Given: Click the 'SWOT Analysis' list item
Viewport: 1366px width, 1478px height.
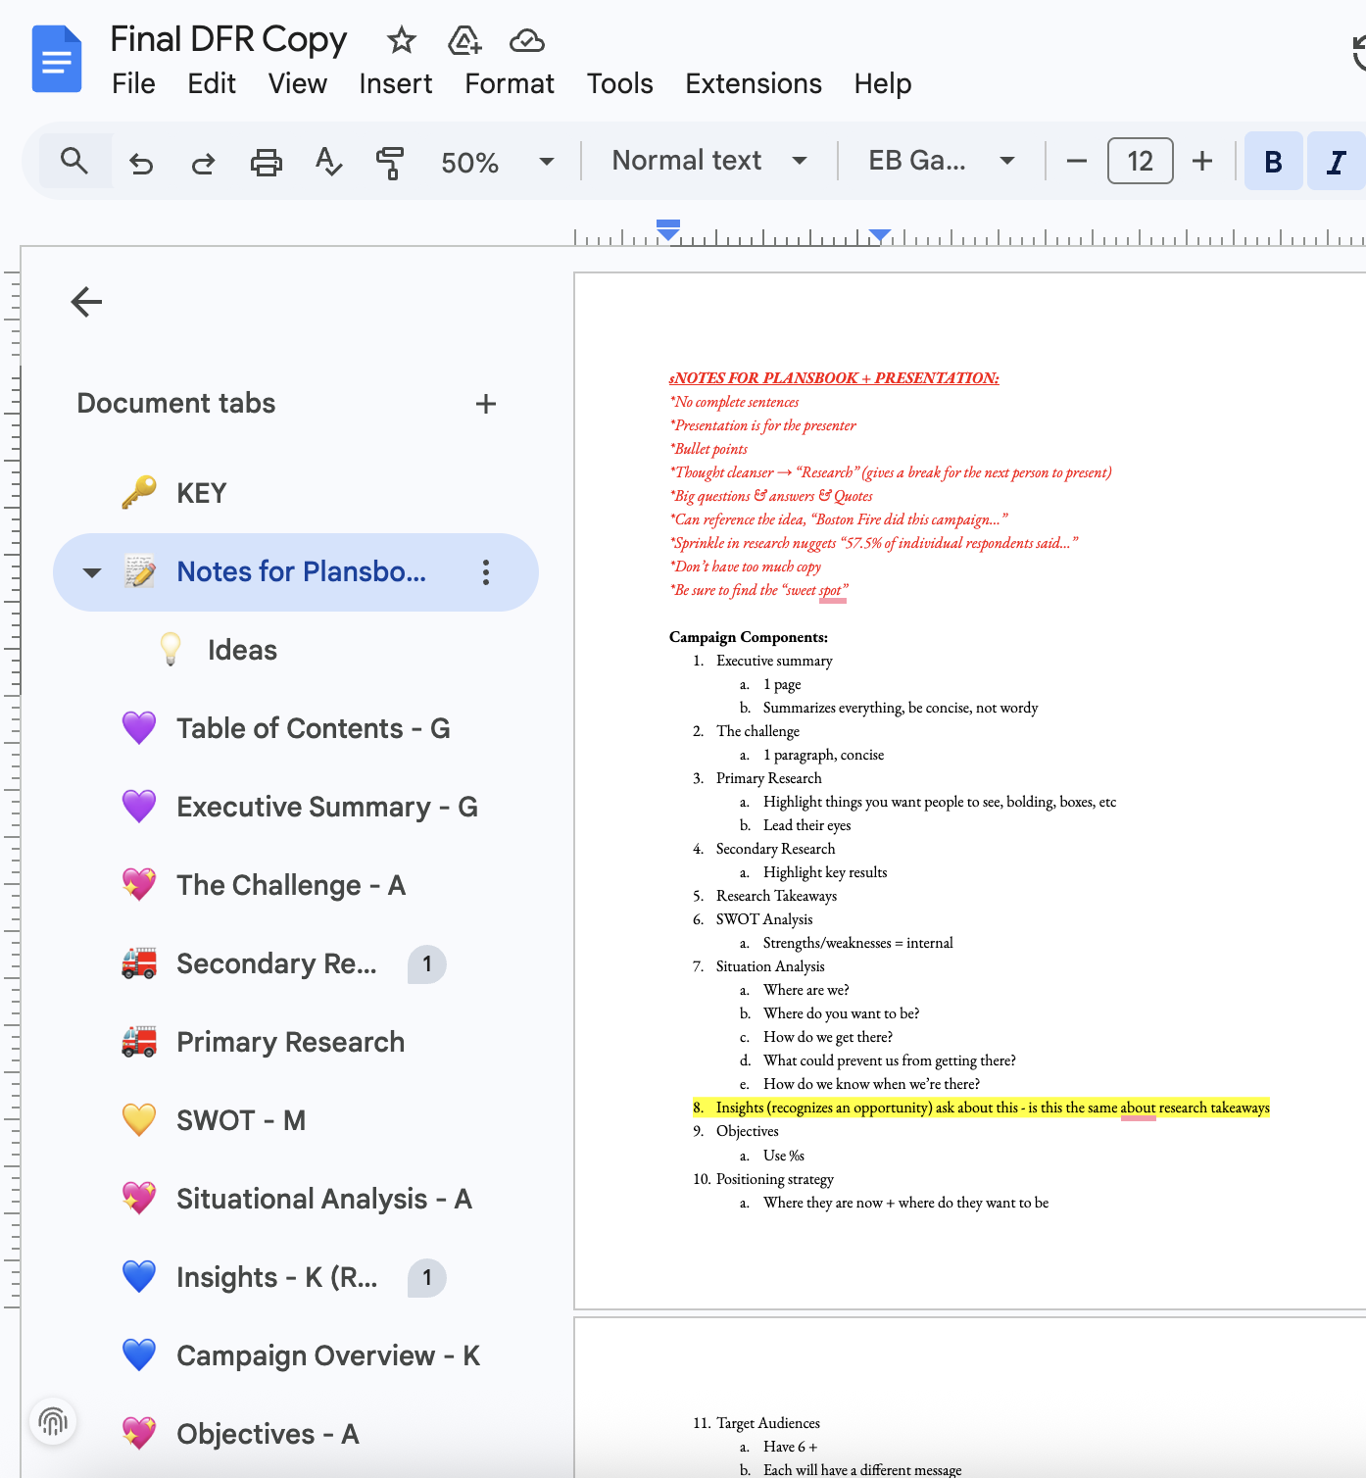Looking at the screenshot, I should (x=764, y=919).
